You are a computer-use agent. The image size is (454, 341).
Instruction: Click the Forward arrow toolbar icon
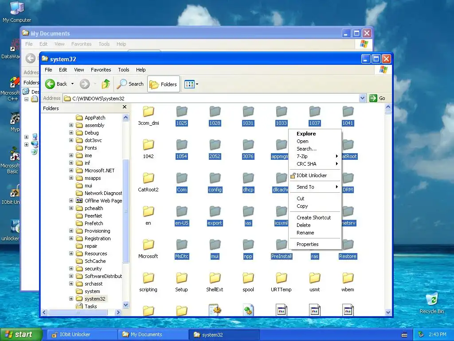(85, 84)
